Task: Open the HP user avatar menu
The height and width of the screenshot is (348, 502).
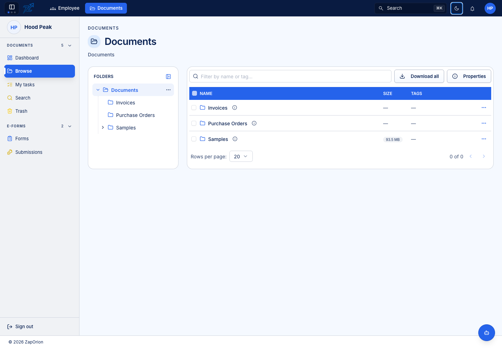Action: (490, 8)
